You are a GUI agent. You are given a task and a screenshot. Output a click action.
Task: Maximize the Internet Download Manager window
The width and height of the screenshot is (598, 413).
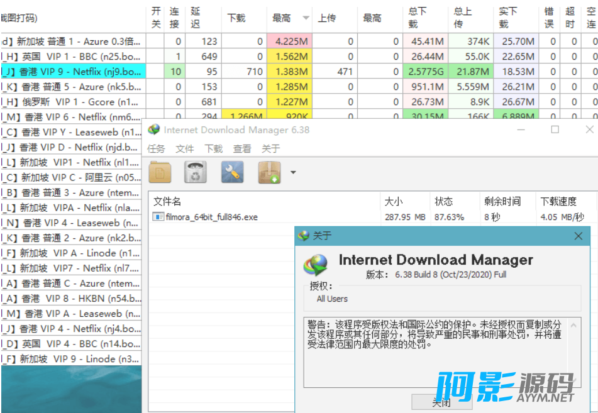(555, 129)
